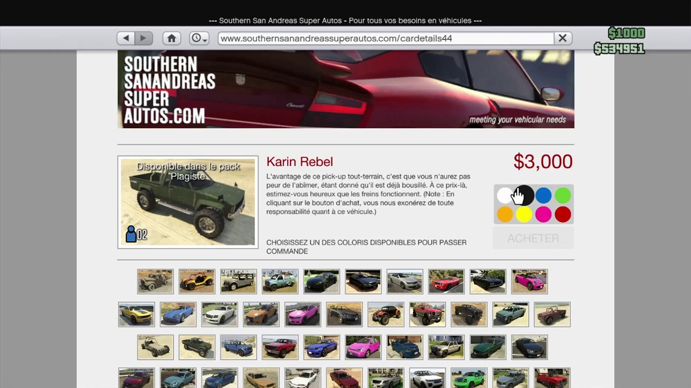The image size is (691, 388).
Task: Open the teal pickup truck thumbnail
Action: coord(511,315)
